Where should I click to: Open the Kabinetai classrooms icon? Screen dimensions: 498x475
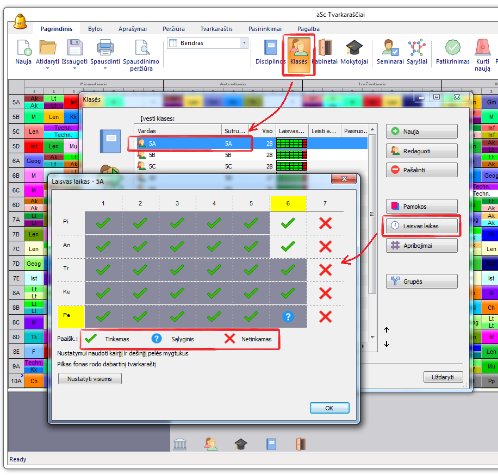[x=326, y=48]
